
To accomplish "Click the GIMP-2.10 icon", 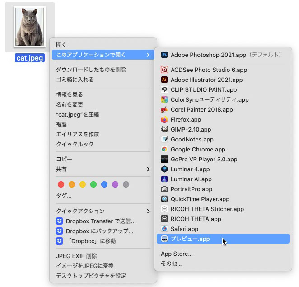I will [164, 130].
